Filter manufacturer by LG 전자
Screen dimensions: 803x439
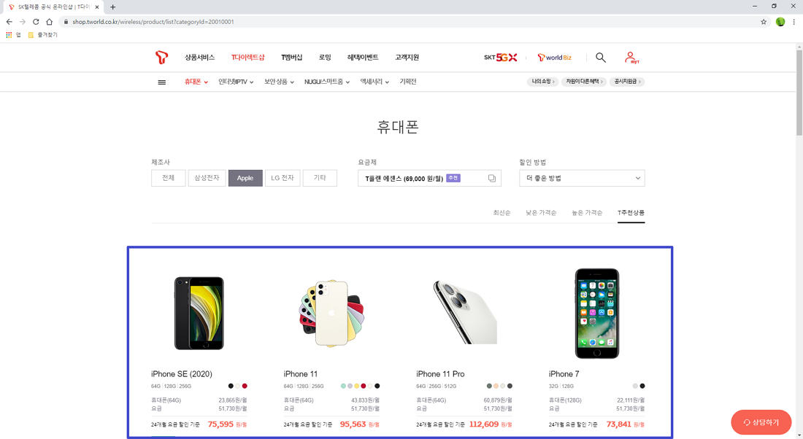pyautogui.click(x=283, y=178)
